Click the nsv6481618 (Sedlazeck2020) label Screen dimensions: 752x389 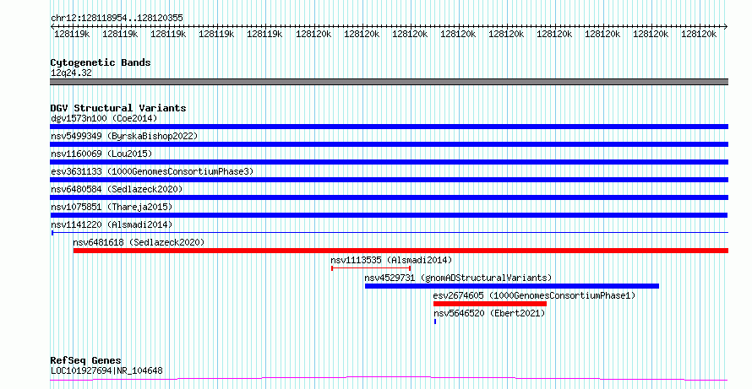coord(139,242)
